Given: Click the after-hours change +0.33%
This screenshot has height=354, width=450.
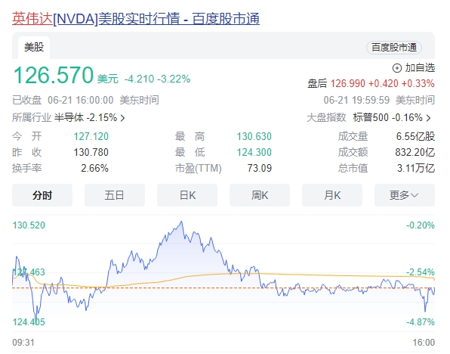Looking at the screenshot, I should click(x=418, y=84).
